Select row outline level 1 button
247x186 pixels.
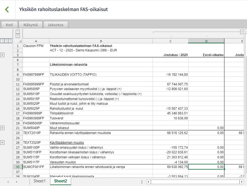coord(2,41)
